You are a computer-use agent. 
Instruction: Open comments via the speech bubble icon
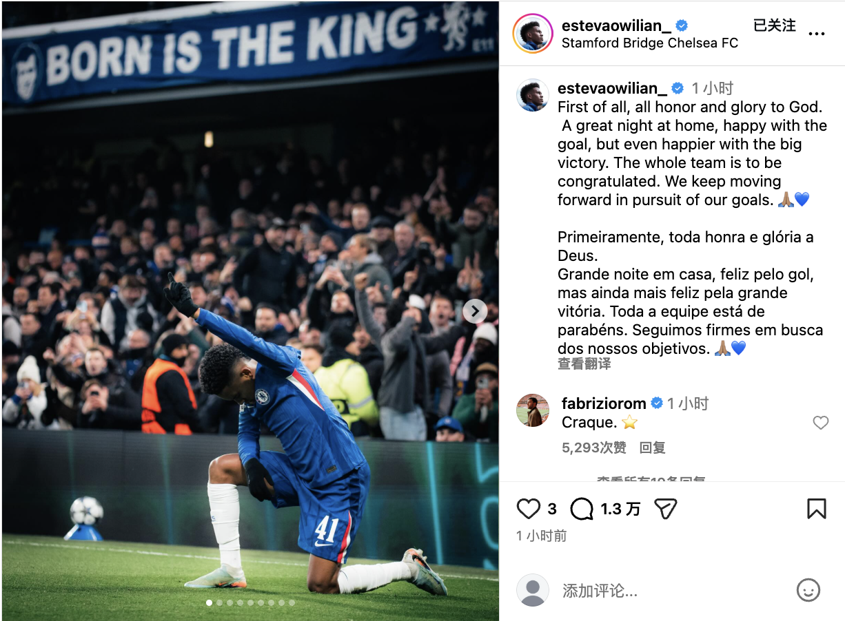pyautogui.click(x=582, y=509)
